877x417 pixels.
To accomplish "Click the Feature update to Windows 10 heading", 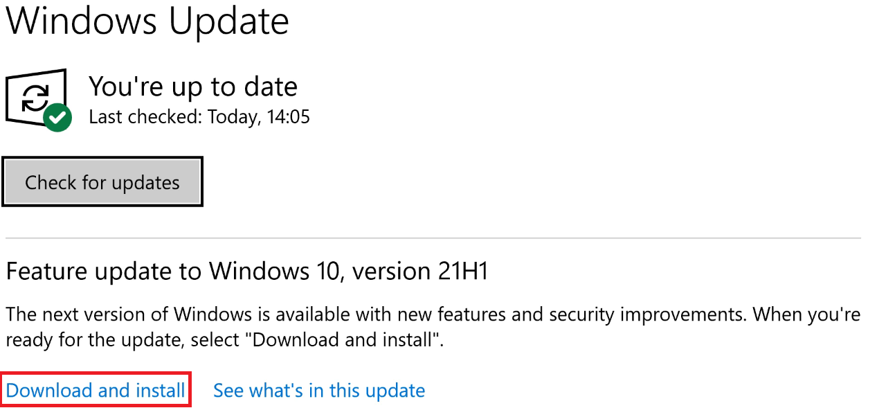I will pyautogui.click(x=247, y=271).
